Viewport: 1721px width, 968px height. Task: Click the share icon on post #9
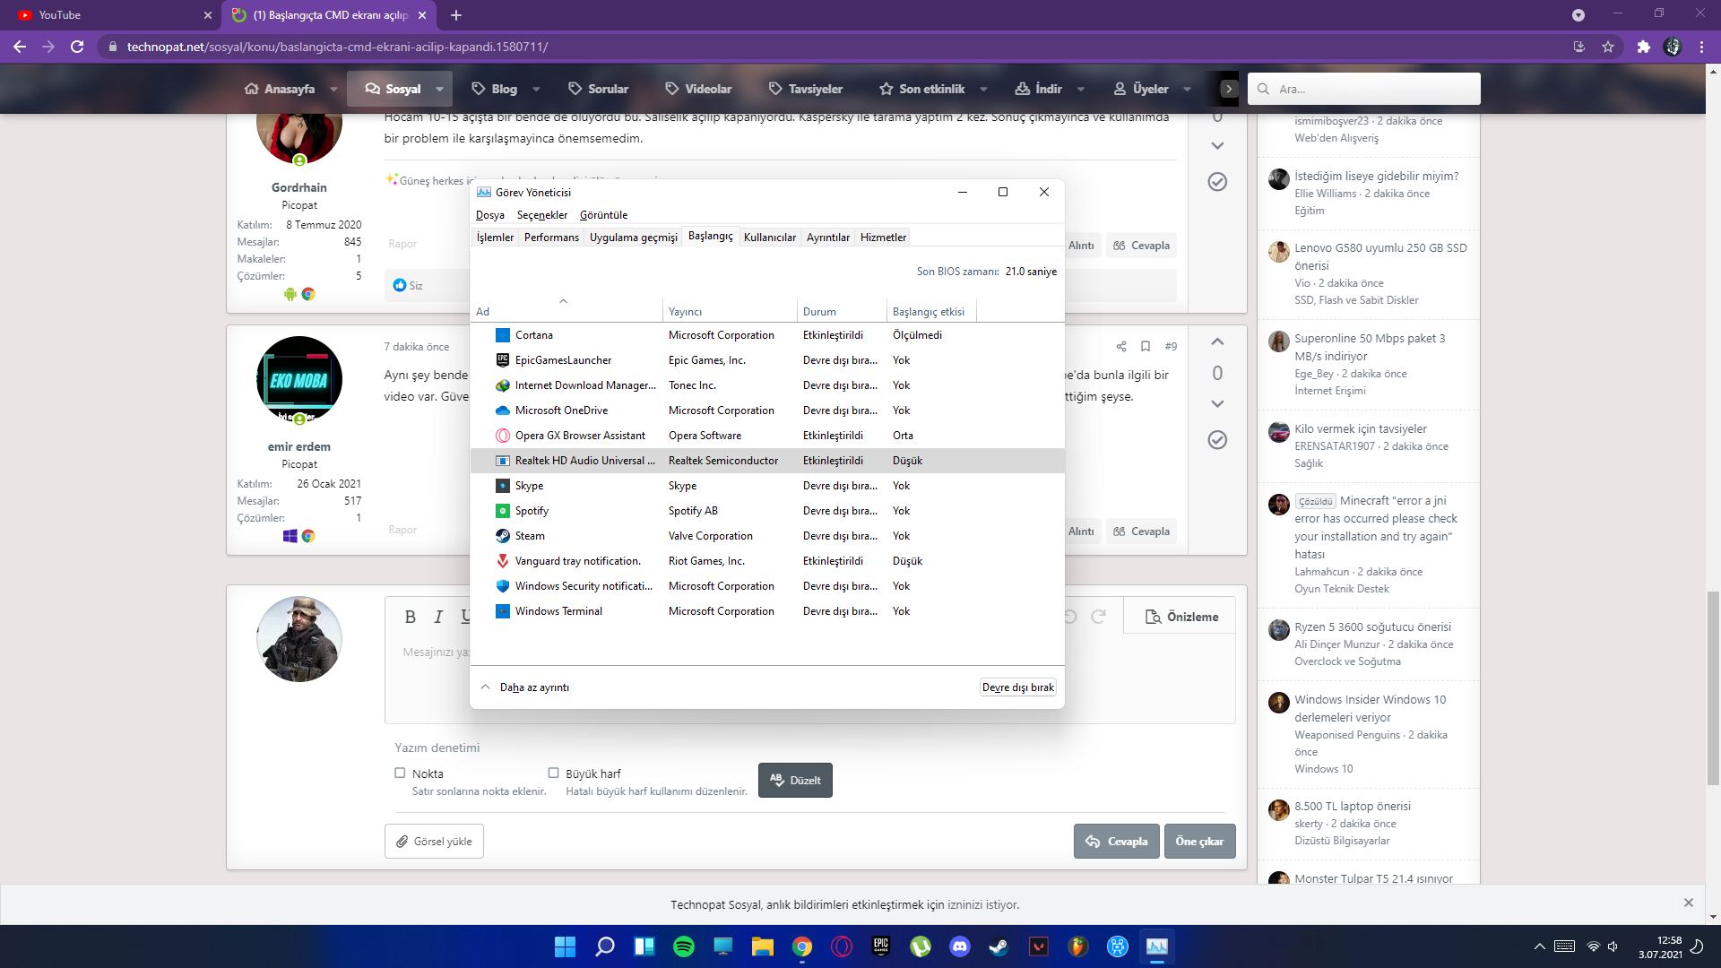[1121, 347]
